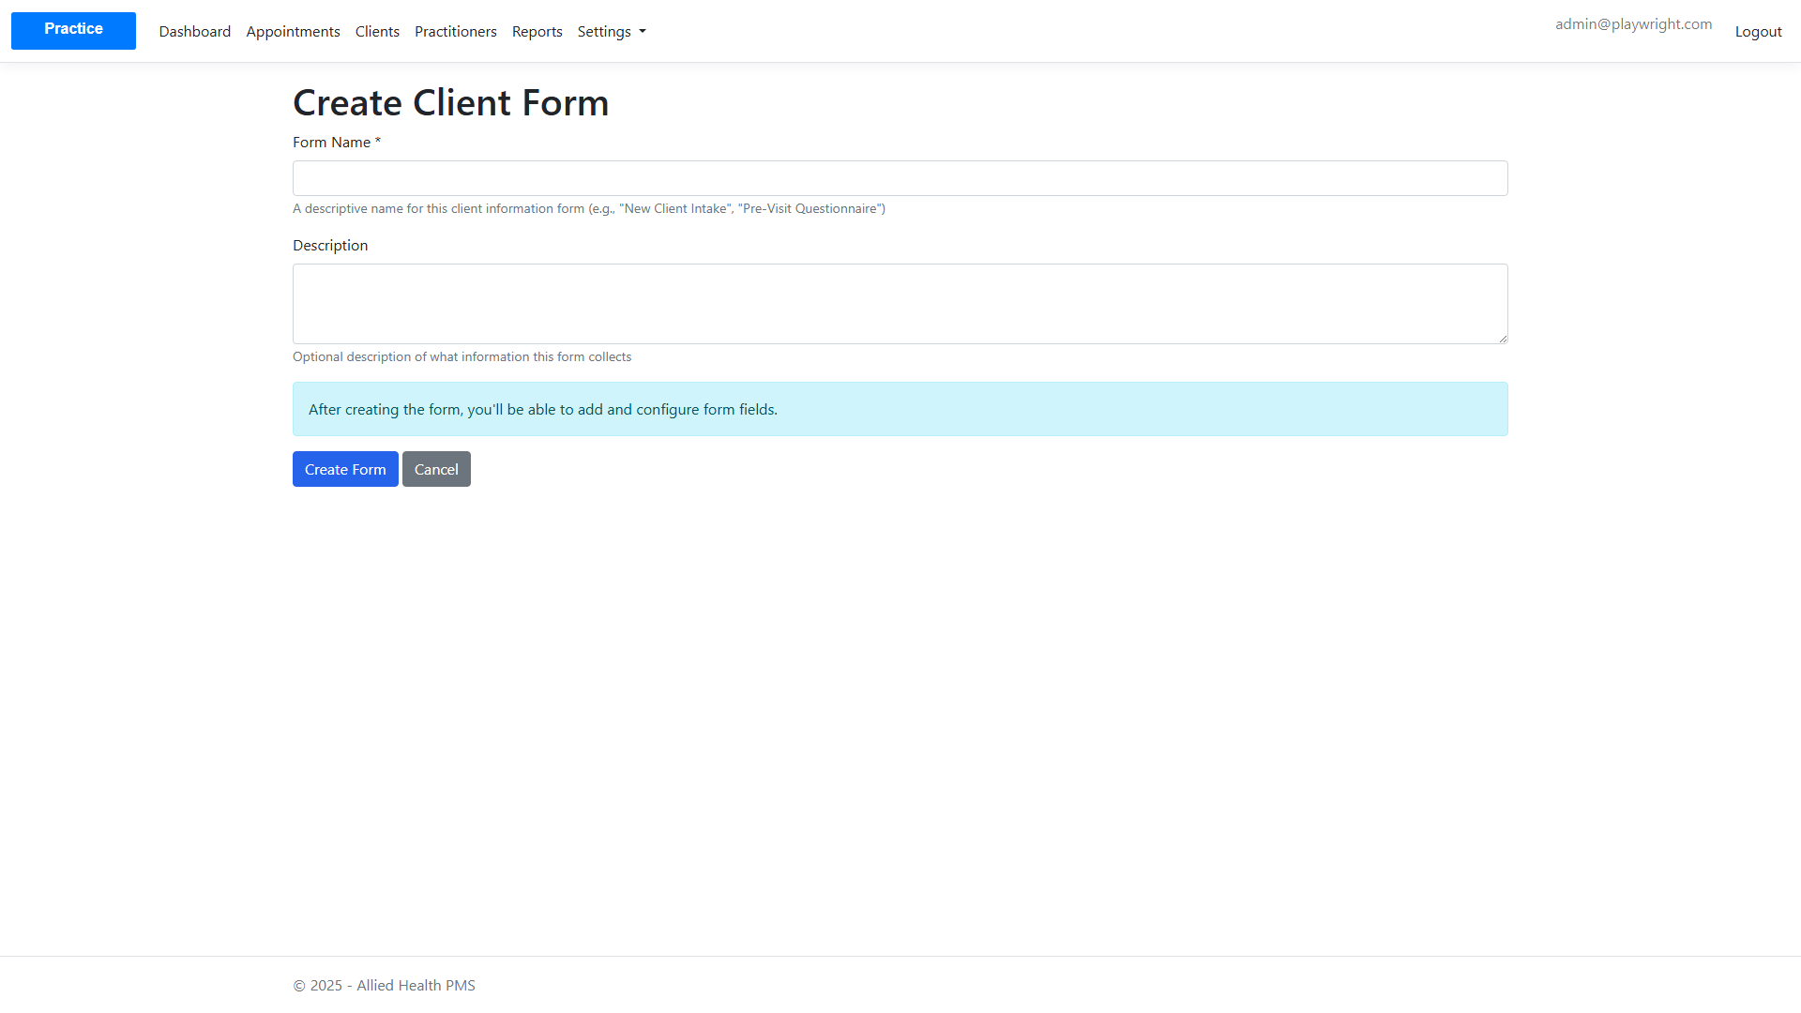Image resolution: width=1801 pixels, height=1013 pixels.
Task: Select the Create Client Form heading
Action: (451, 102)
